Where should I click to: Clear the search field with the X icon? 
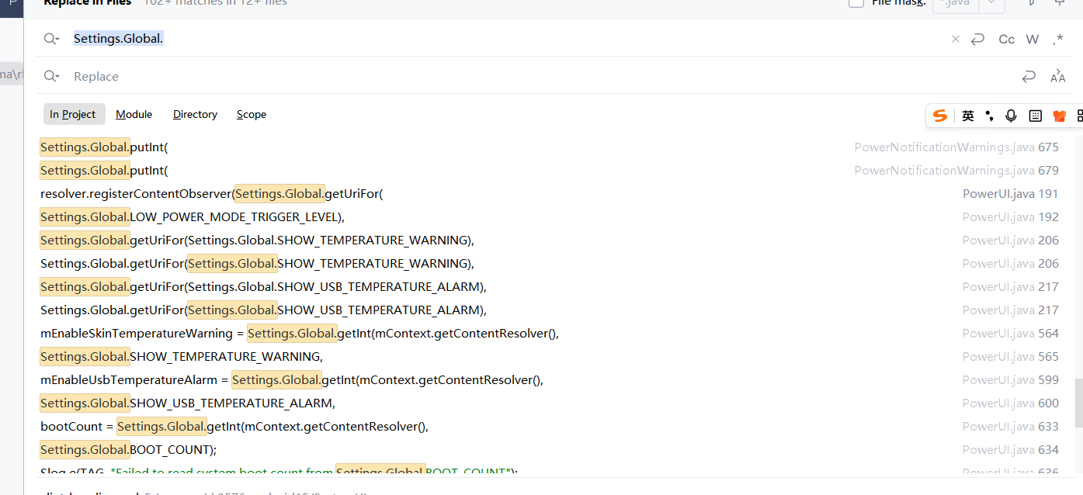956,39
